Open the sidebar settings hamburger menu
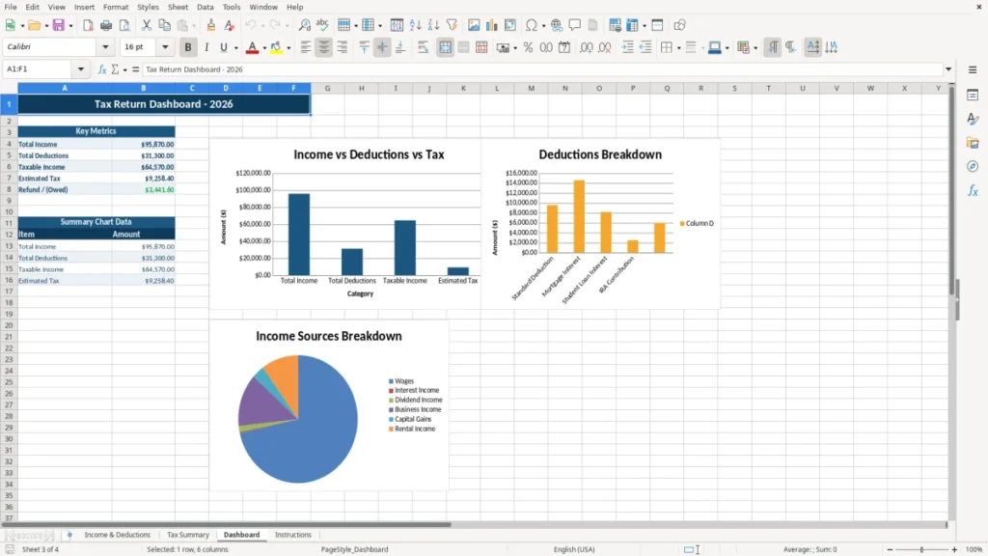 973,69
